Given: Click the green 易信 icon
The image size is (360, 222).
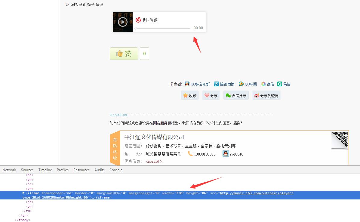Looking at the screenshot, I should (280, 84).
